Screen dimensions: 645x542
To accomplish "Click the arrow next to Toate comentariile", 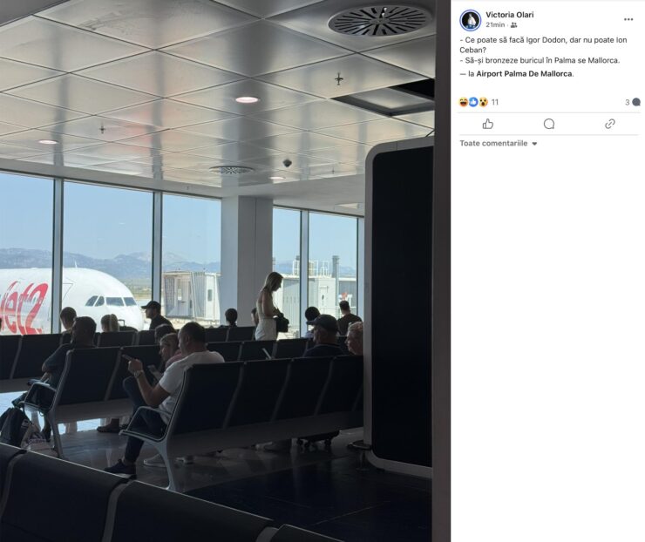I will tap(534, 144).
